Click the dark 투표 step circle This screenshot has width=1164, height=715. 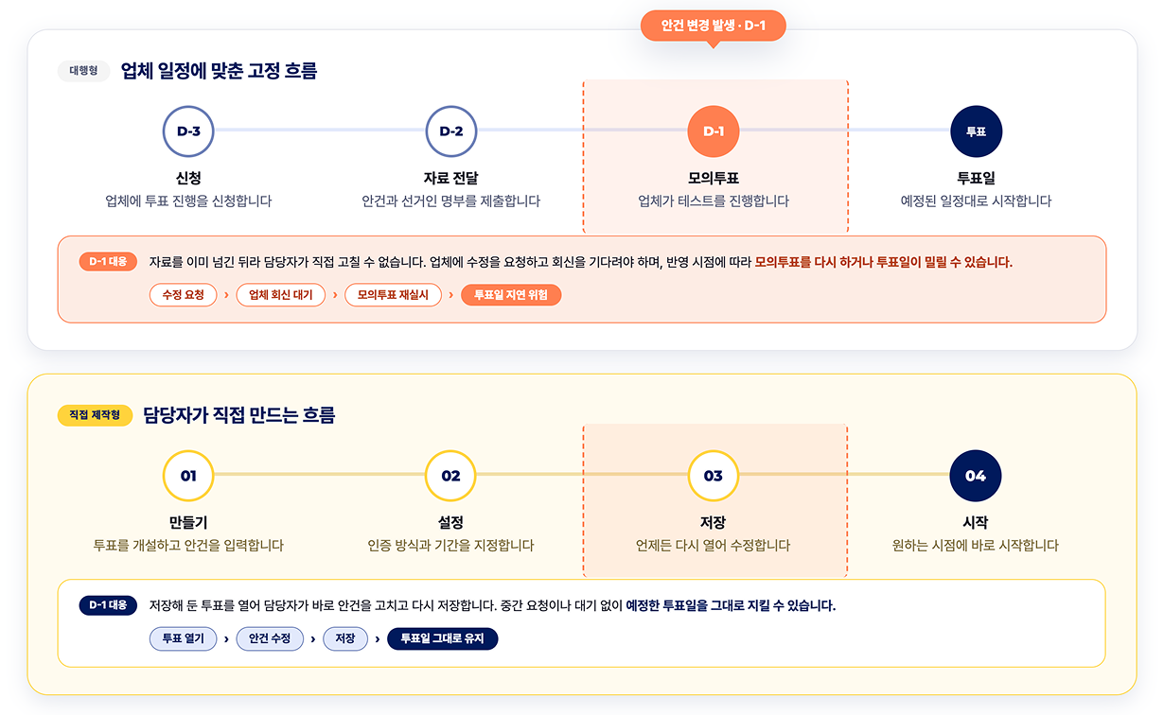(976, 131)
